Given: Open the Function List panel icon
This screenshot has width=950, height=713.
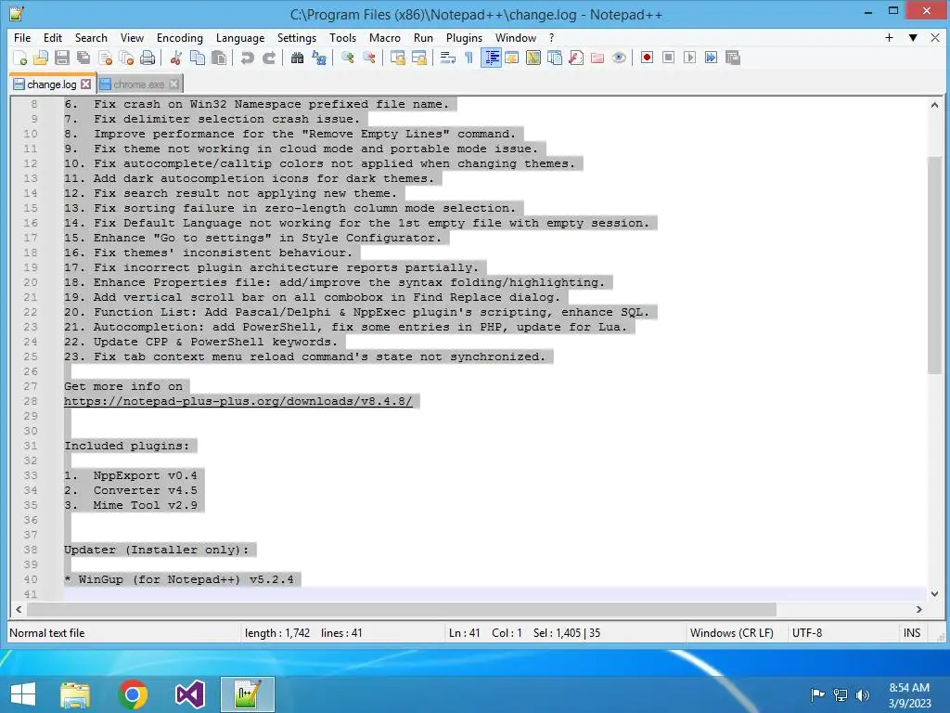Looking at the screenshot, I should pos(575,58).
